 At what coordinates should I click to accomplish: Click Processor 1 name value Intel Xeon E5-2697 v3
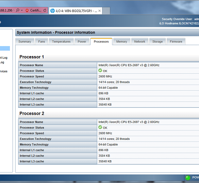coord(129,65)
